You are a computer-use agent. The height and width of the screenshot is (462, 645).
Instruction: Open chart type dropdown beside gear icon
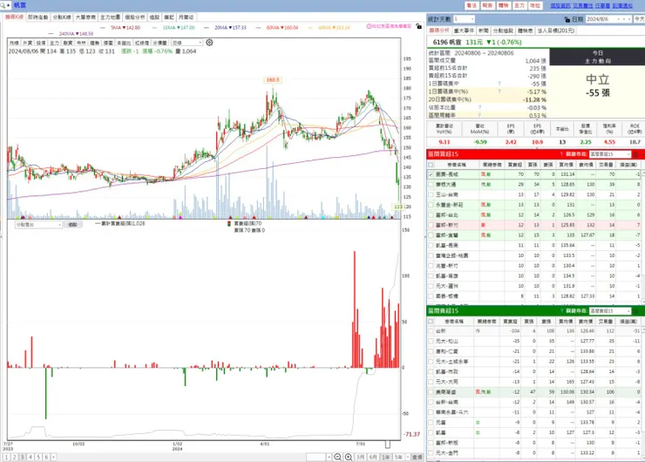187,43
